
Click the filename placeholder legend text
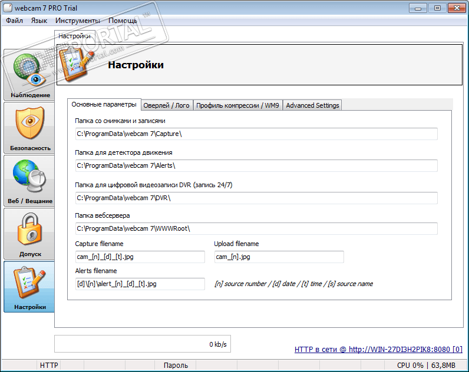pyautogui.click(x=293, y=284)
